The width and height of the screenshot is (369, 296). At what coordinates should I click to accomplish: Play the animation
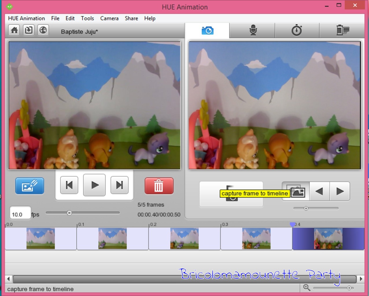(x=94, y=185)
